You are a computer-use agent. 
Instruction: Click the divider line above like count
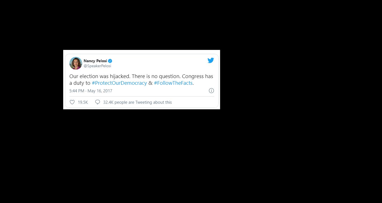click(142, 96)
